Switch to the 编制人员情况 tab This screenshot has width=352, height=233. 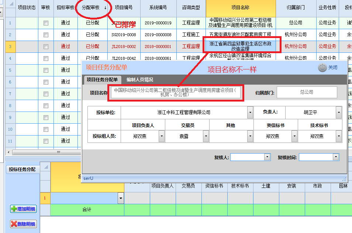pos(139,80)
